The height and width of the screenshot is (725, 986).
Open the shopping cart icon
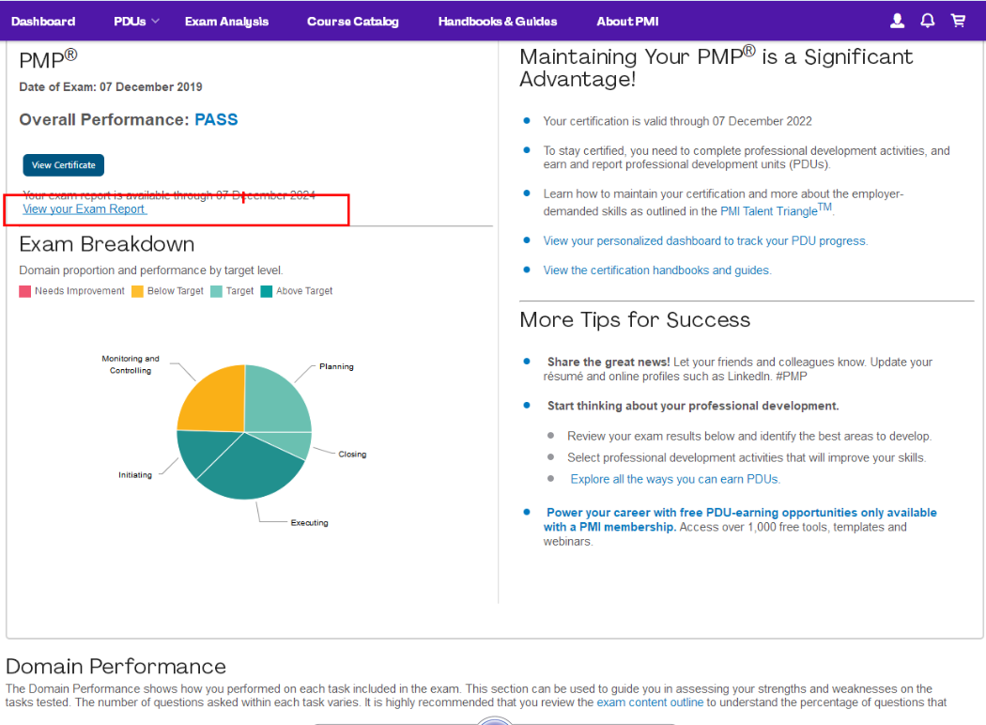click(958, 21)
